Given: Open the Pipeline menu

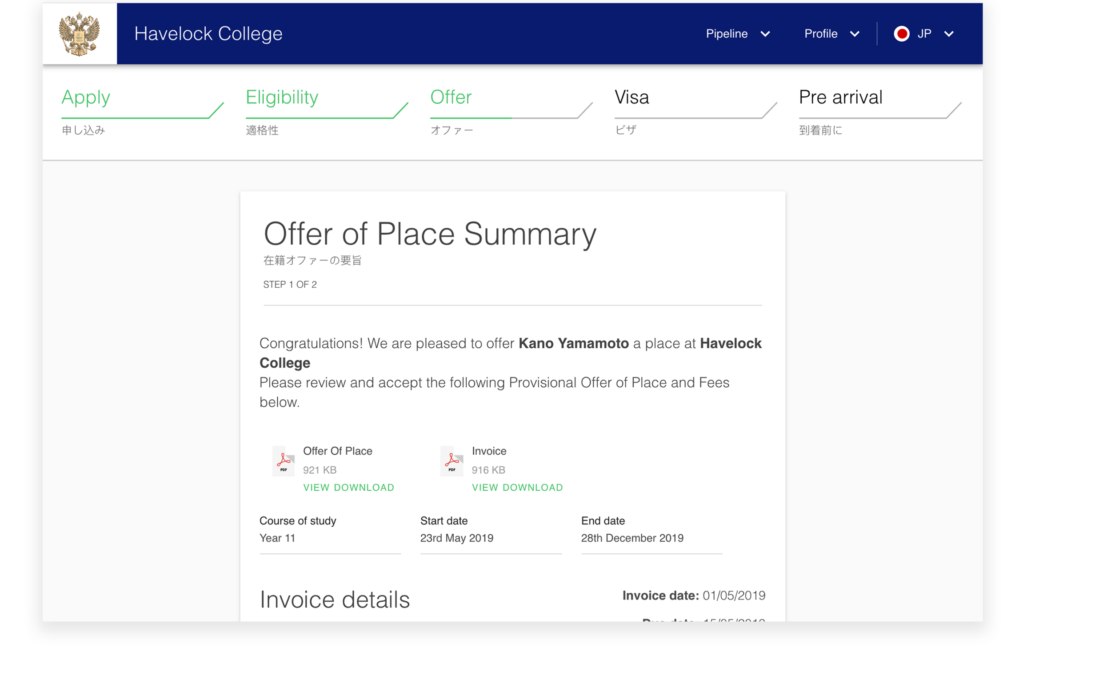Looking at the screenshot, I should click(x=727, y=34).
